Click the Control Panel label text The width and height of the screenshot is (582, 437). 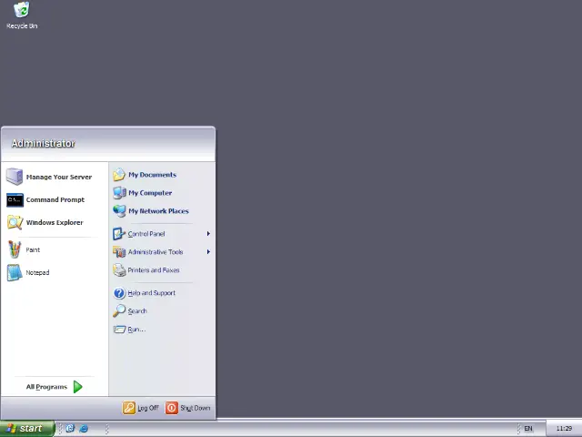(146, 234)
